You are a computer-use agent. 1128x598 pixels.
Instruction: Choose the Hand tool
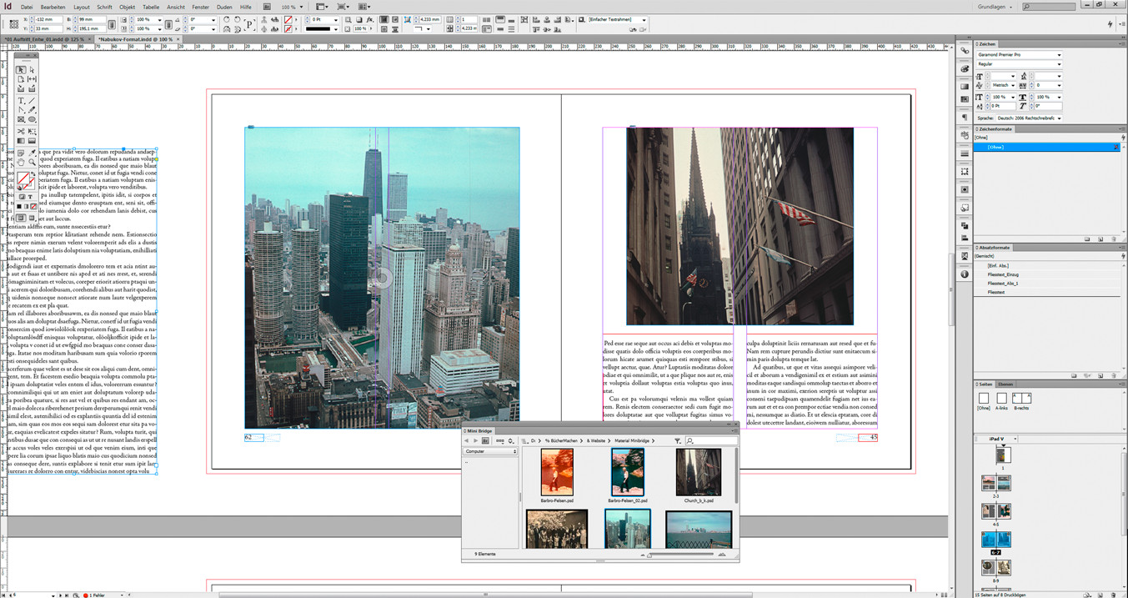pos(22,163)
